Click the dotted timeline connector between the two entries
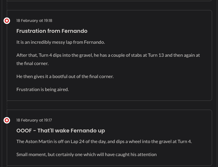Viewport: 218px width, 167px height. [x=7, y=105]
